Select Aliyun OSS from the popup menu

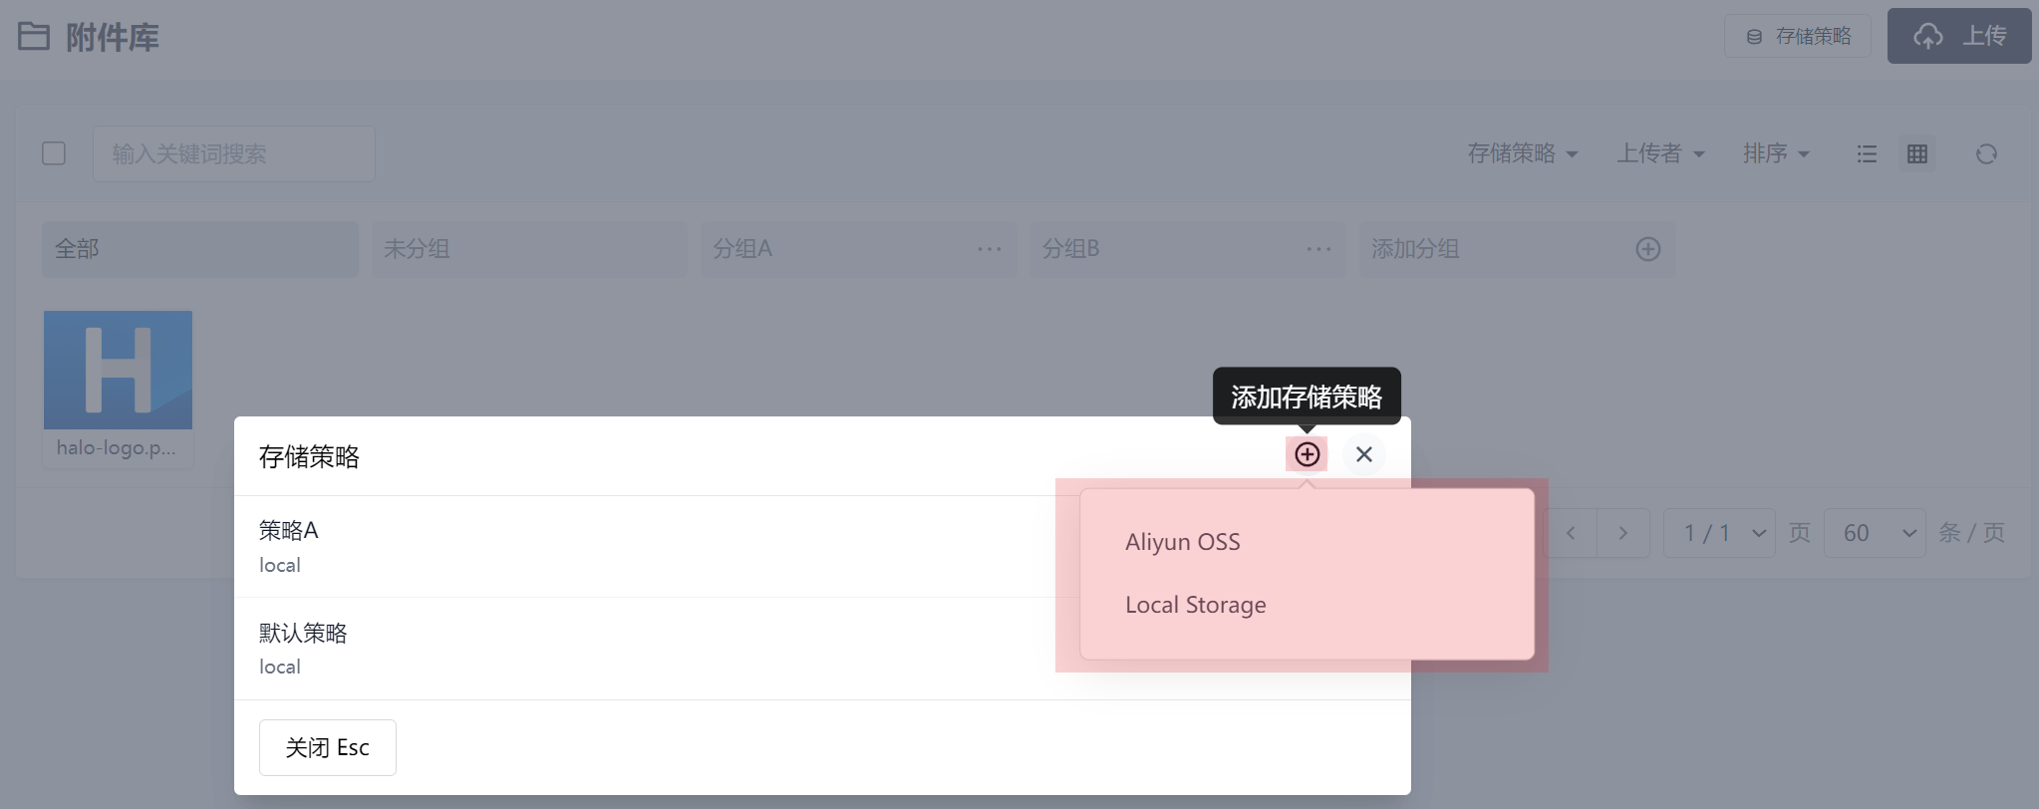pyautogui.click(x=1182, y=542)
